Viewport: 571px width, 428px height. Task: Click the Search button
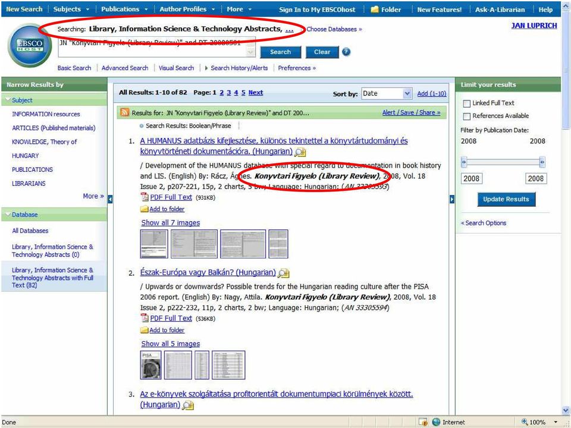tap(280, 52)
